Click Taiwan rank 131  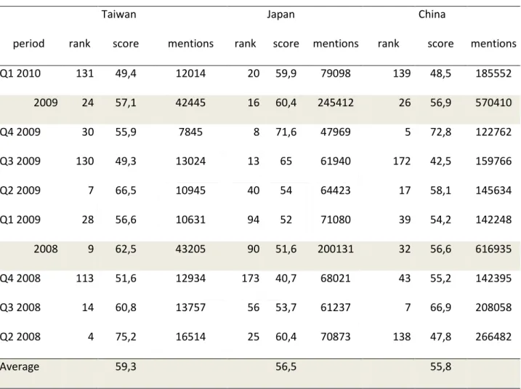[x=85, y=73]
